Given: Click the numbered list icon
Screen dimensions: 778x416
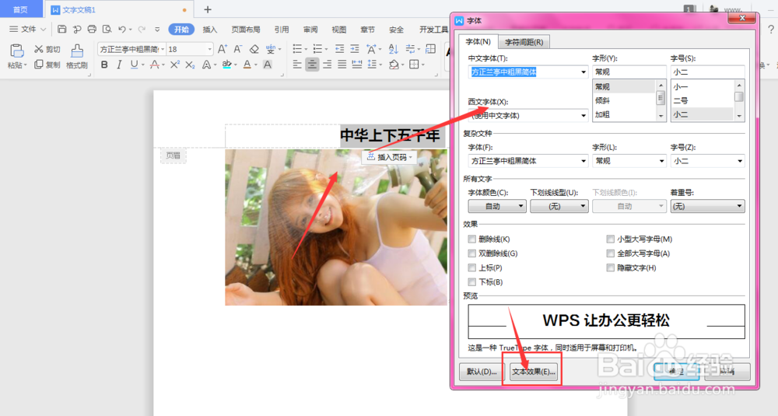Looking at the screenshot, I should [317, 48].
